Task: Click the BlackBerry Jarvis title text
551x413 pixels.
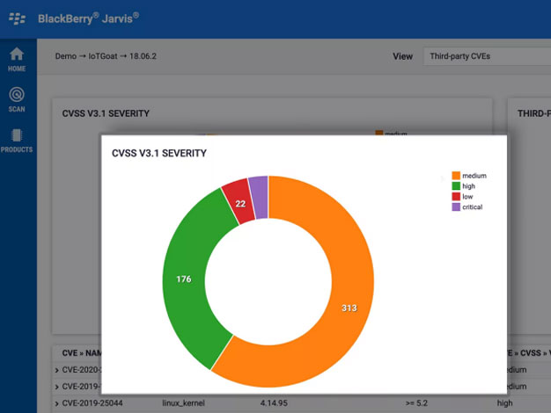Action: click(88, 18)
